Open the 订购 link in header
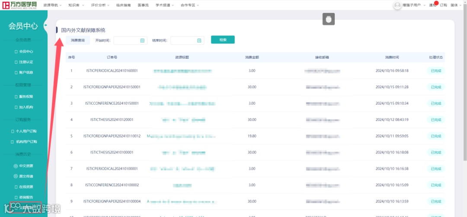The height and width of the screenshot is (217, 467). click(444, 5)
